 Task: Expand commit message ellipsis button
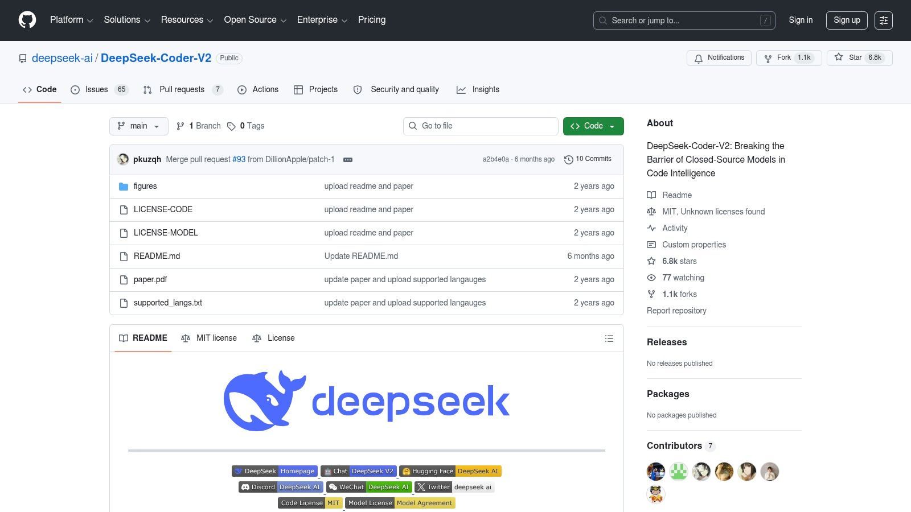348,160
